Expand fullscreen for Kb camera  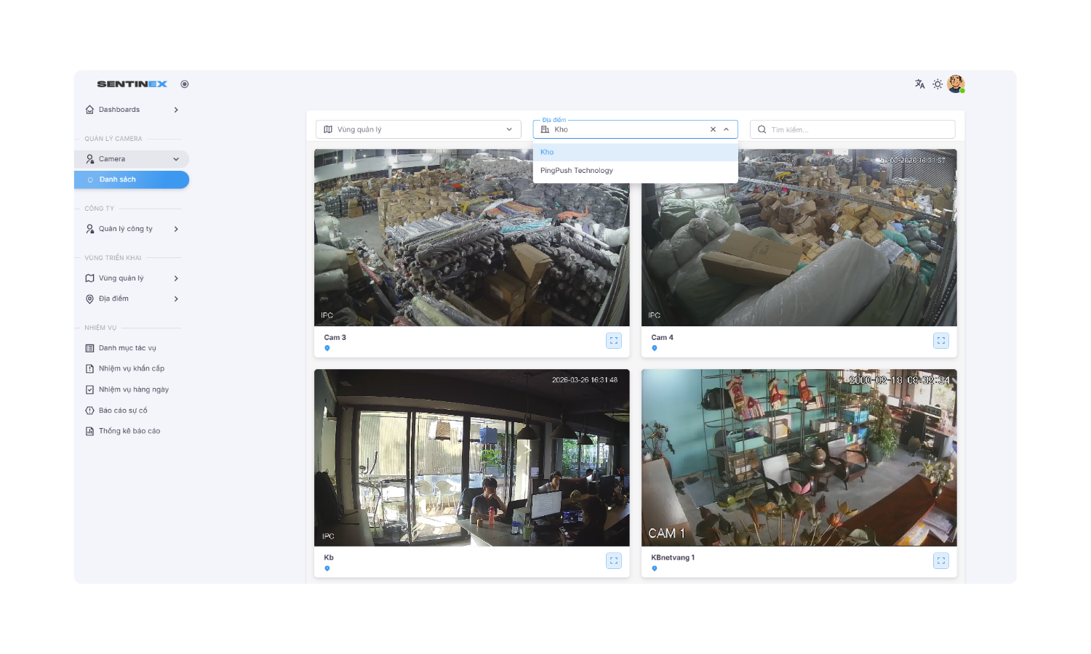614,561
